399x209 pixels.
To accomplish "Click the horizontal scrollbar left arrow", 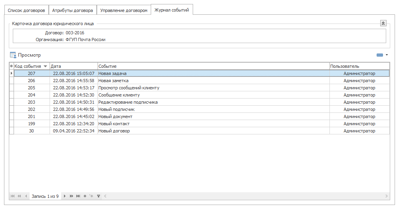I will click(105, 196).
